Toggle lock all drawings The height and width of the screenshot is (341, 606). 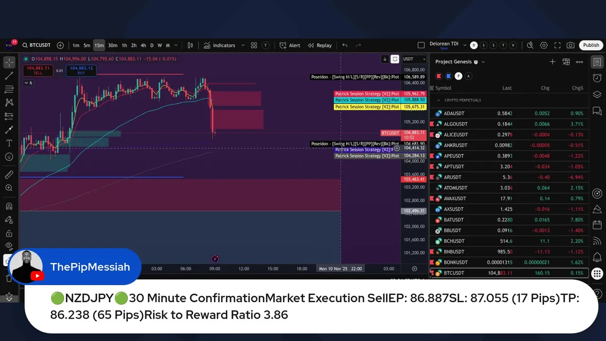(x=9, y=233)
